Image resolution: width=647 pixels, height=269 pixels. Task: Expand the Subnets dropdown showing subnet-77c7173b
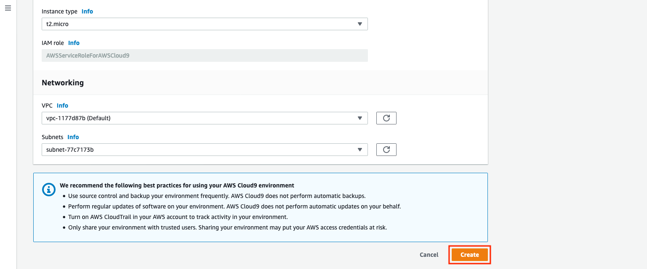(x=205, y=150)
